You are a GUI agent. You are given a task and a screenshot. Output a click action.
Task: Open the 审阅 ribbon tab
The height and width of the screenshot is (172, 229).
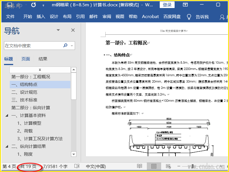coord(107,17)
